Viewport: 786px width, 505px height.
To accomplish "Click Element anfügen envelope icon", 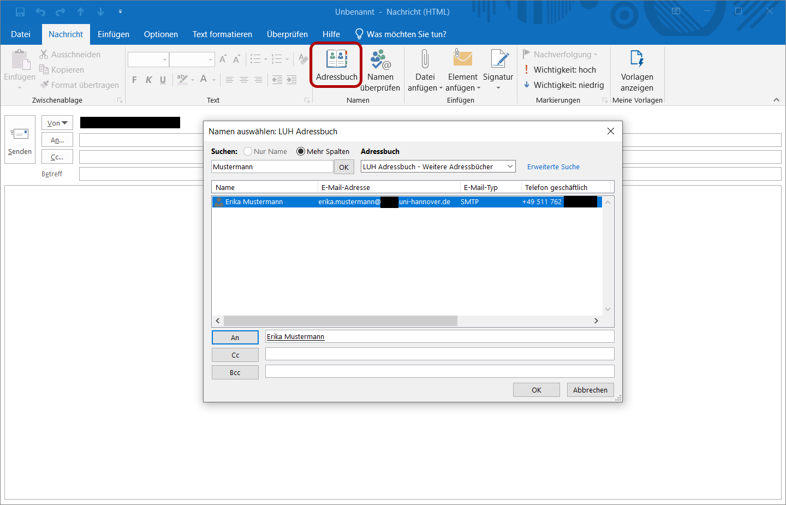I will pos(462,58).
